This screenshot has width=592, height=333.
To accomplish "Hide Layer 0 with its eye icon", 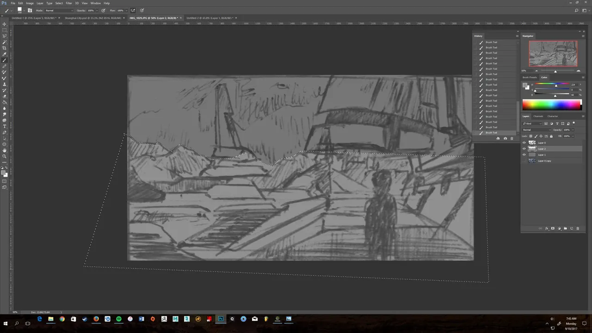I will point(524,143).
